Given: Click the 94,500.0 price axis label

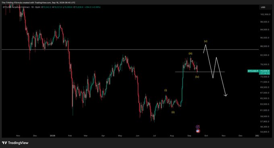Looking at the screenshot, I should point(265,30).
